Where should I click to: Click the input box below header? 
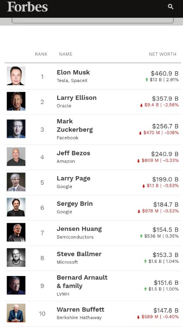pyautogui.click(x=93, y=21)
